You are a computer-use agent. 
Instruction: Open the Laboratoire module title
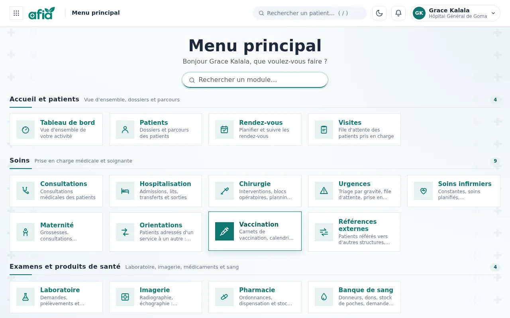tap(60, 290)
